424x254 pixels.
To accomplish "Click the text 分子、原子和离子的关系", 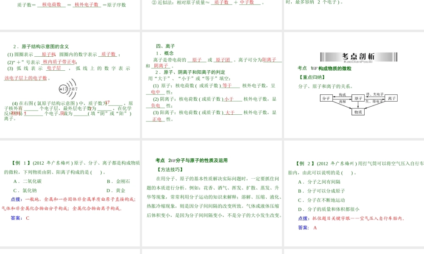I will click(325, 86).
